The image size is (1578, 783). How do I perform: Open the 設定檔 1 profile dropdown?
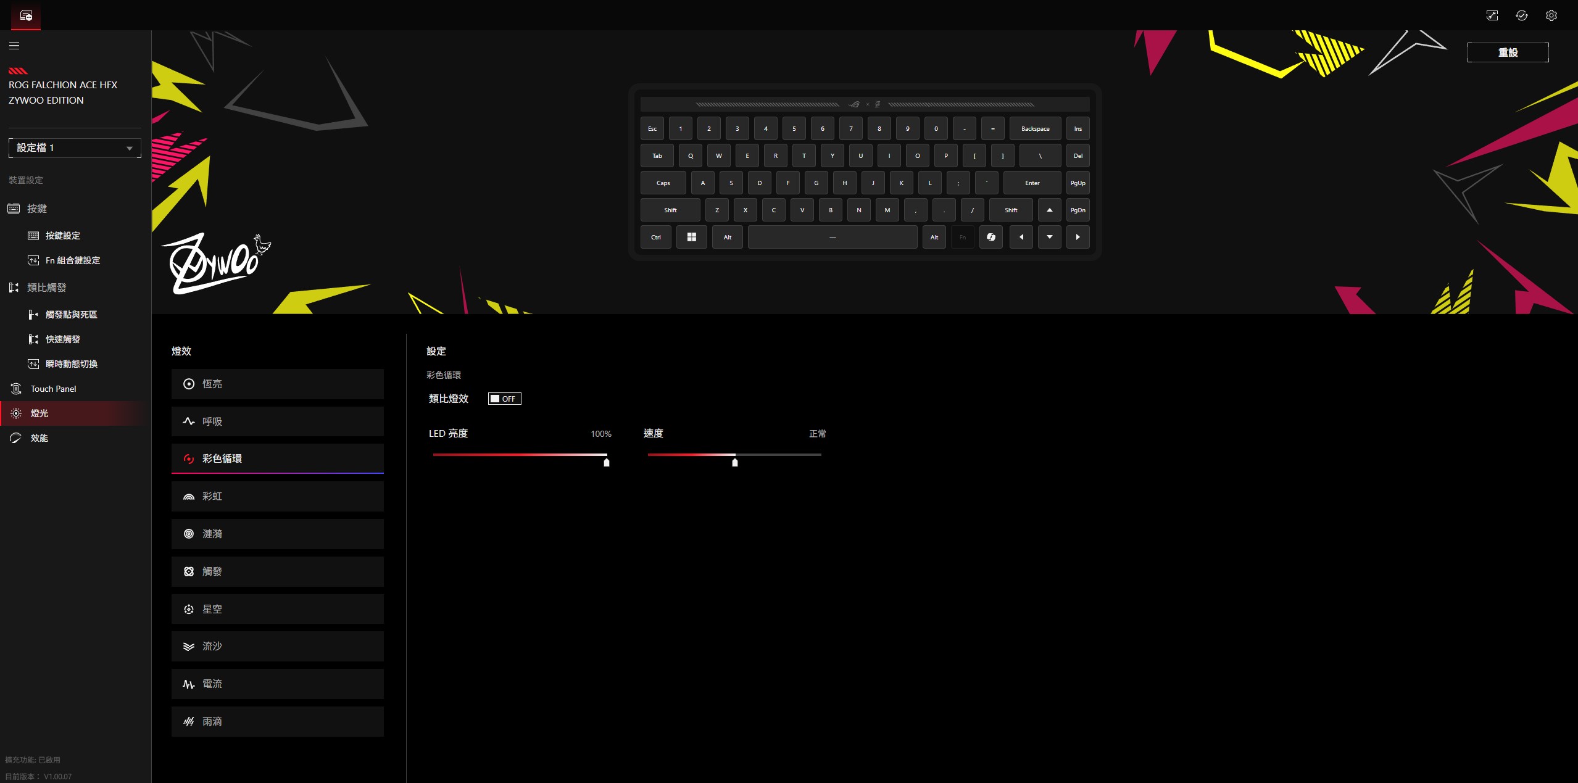coord(74,148)
